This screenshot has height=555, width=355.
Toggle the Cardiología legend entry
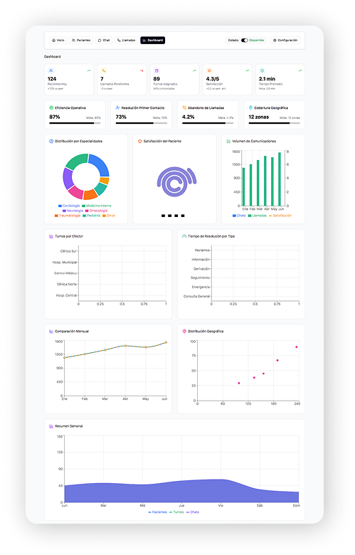pyautogui.click(x=69, y=206)
